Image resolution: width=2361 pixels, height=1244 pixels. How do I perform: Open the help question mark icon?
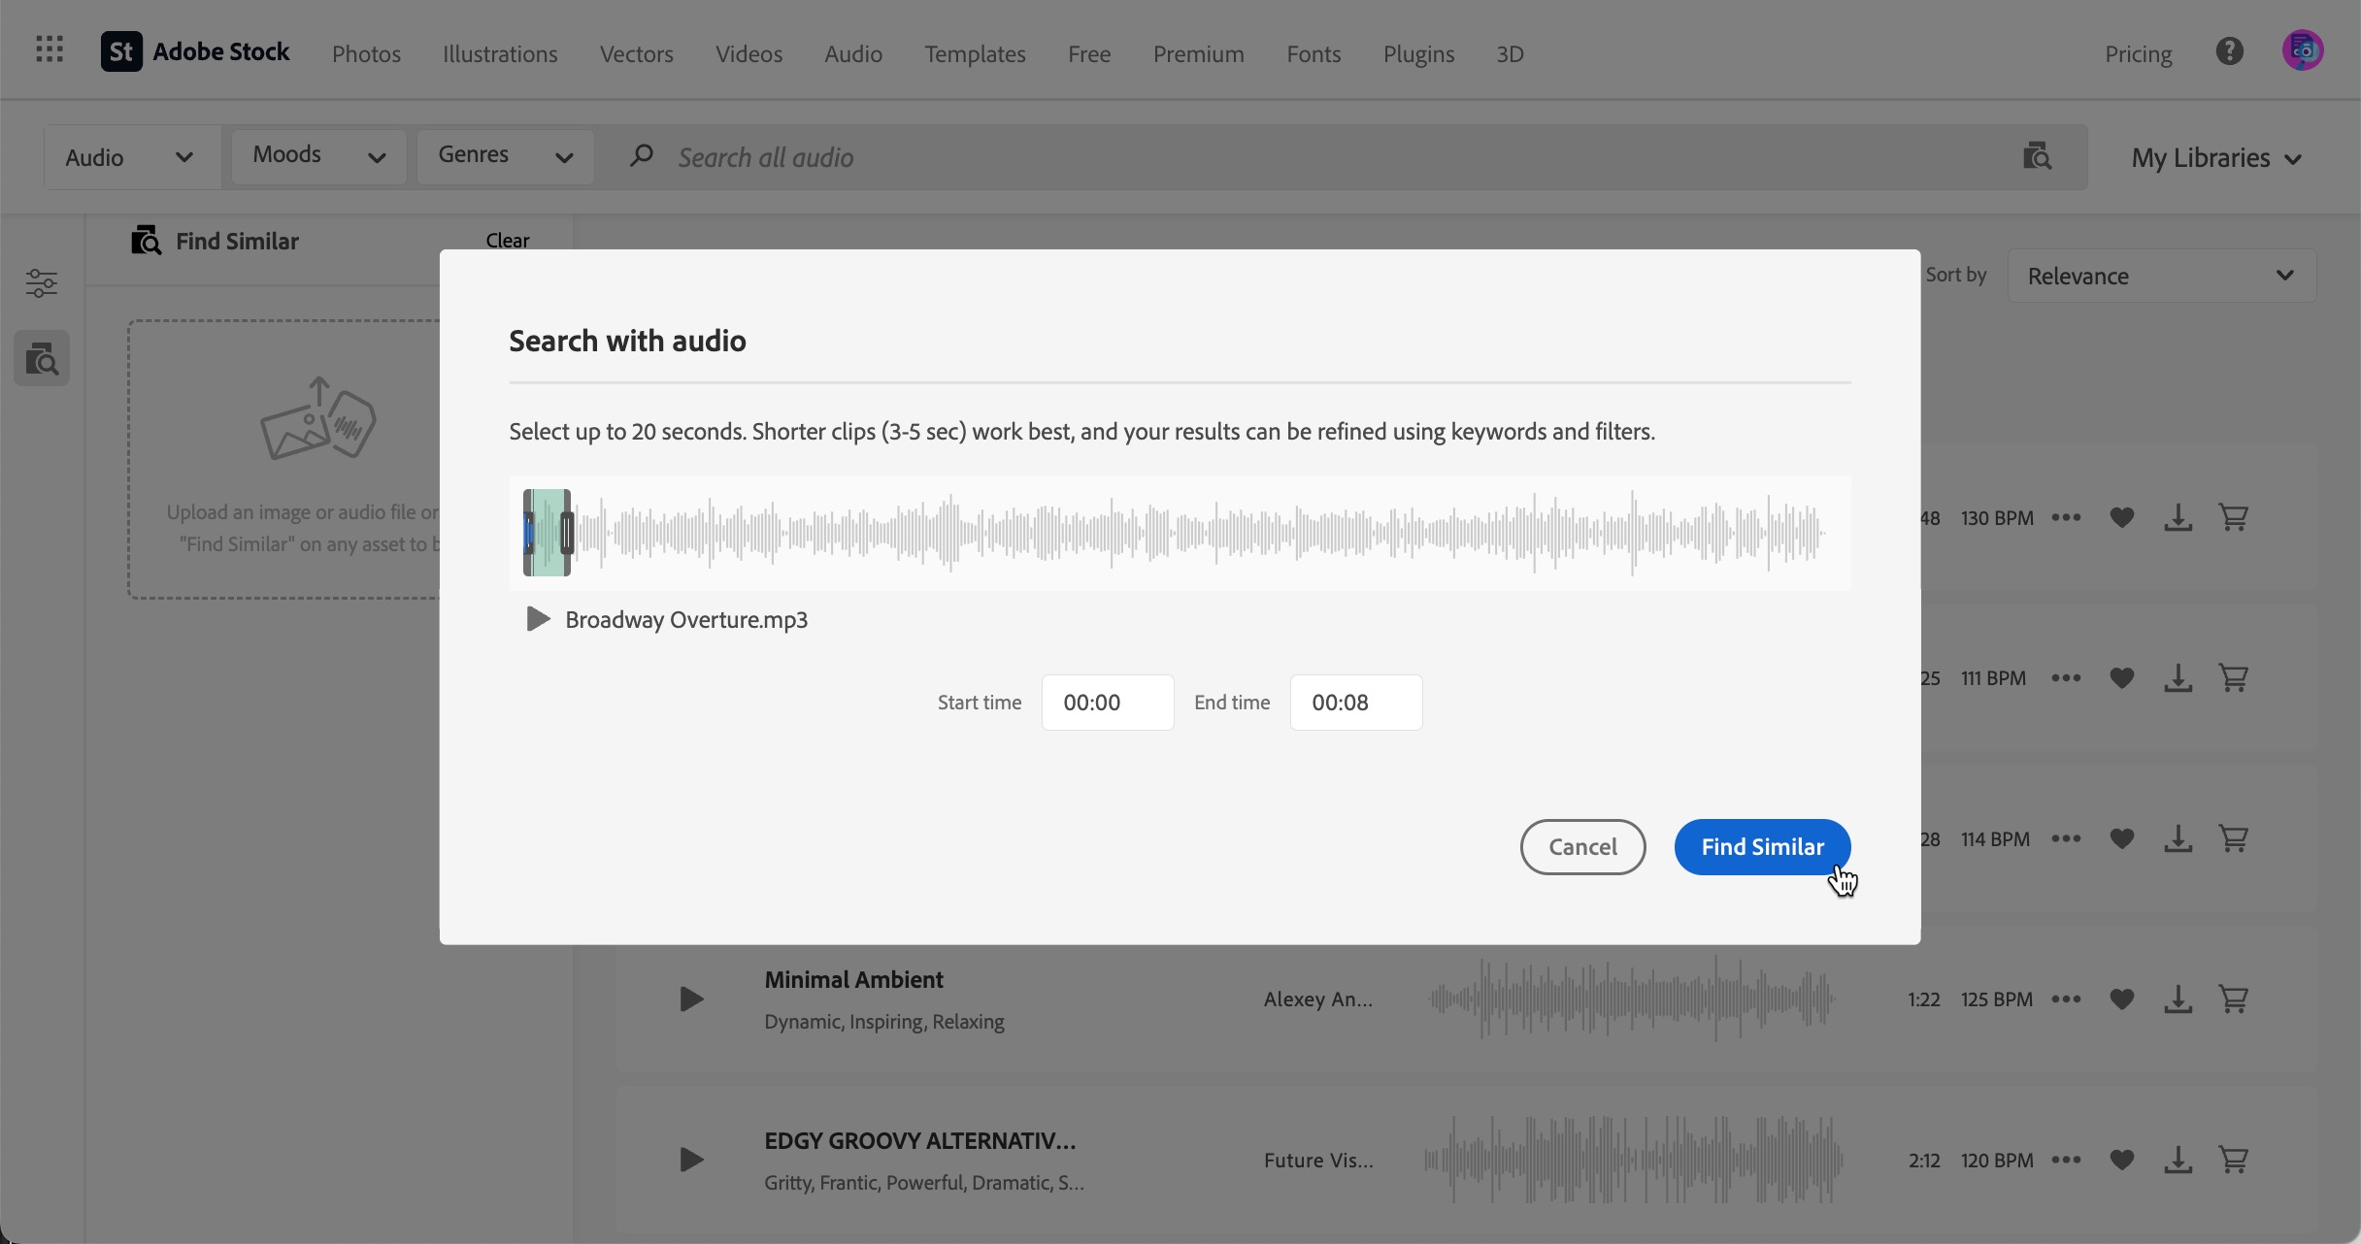point(2229,51)
